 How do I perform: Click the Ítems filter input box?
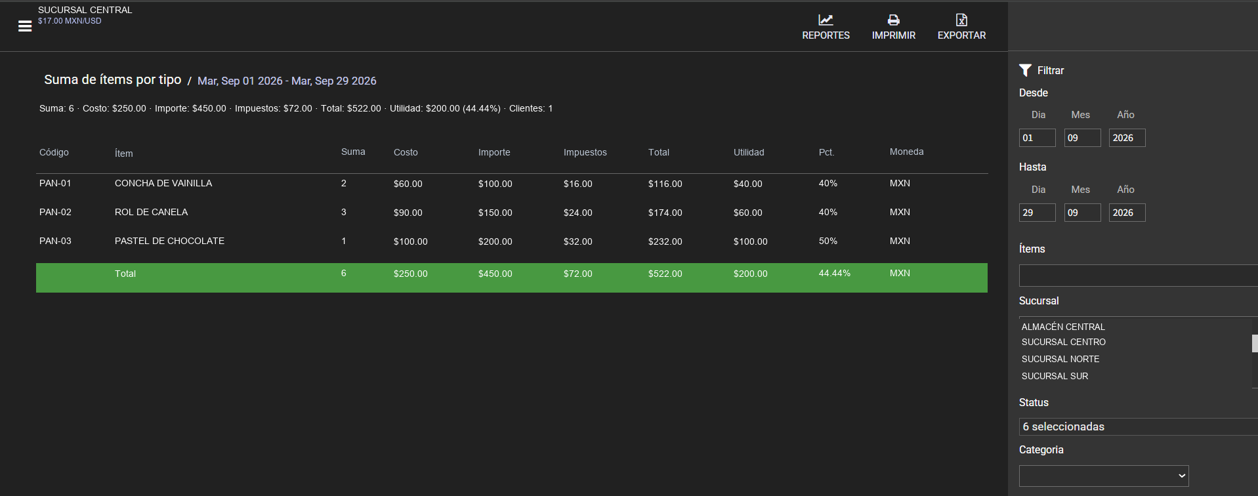pos(1139,276)
